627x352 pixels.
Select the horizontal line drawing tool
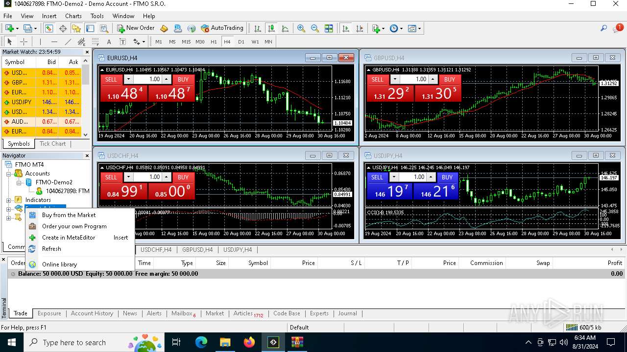(54, 42)
